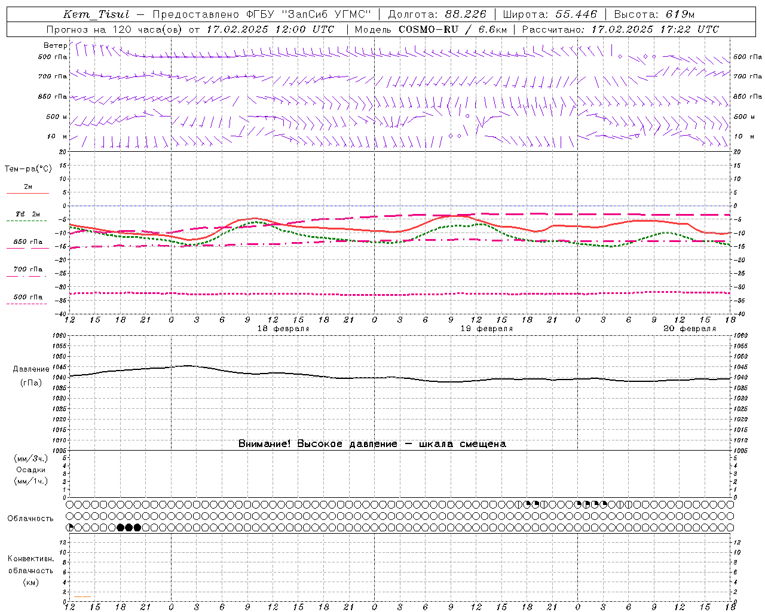Click the Конвективн. облачность label

(30, 565)
